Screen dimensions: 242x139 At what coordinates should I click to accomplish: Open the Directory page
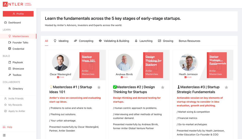[x=18, y=89]
